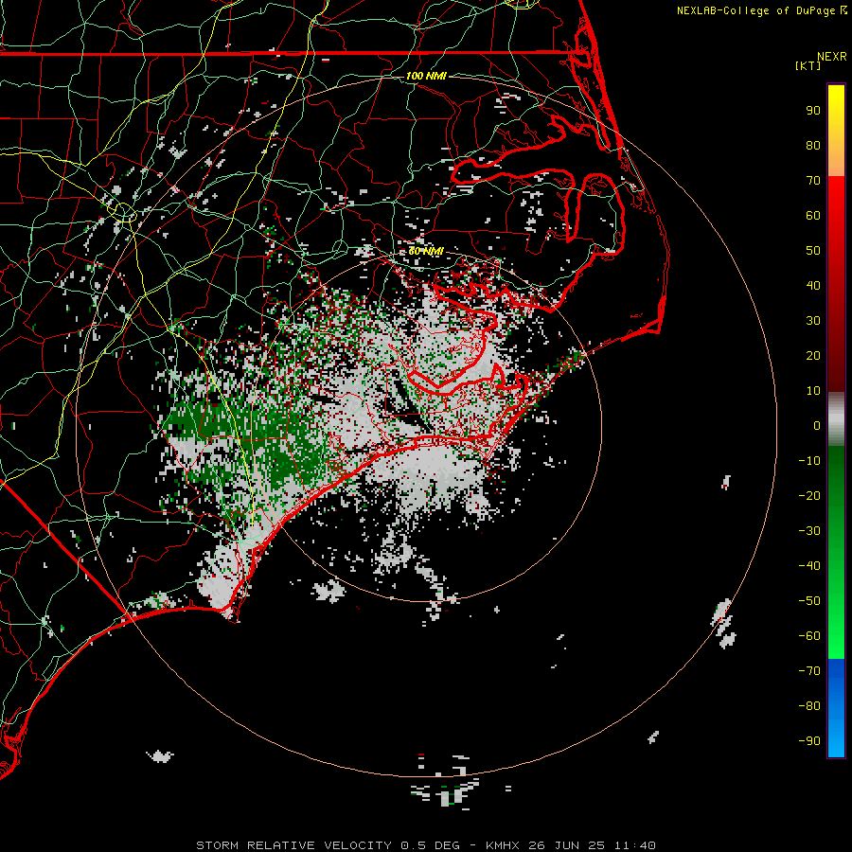Select the 60 value on the velocity scale
The image size is (852, 852).
point(813,216)
